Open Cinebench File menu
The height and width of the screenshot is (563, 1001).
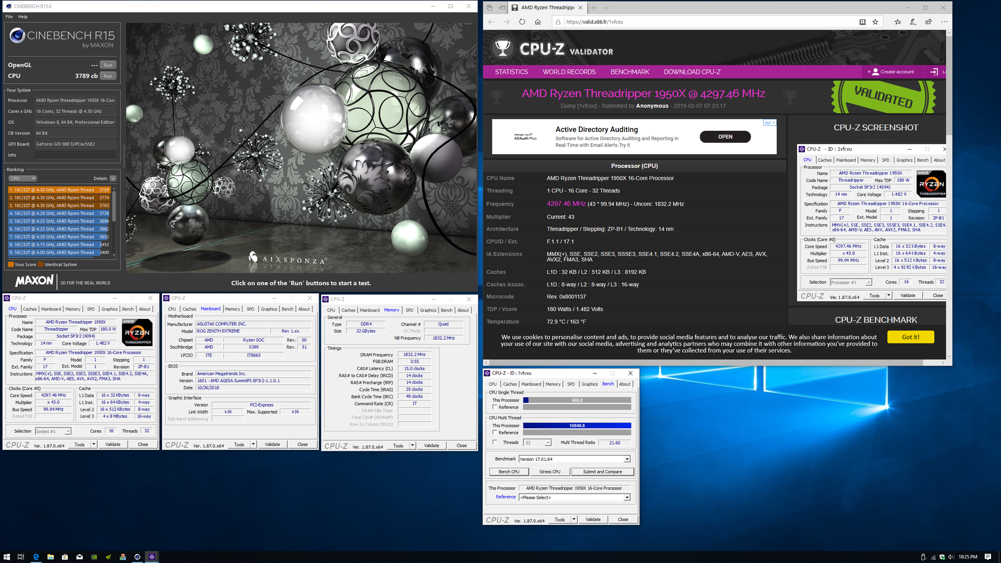click(9, 17)
